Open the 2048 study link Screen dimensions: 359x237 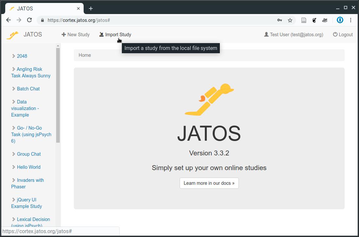22,56
